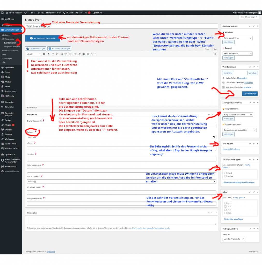Click the Mit Elementor bearbeiten button
This screenshot has height=265, width=262.
click(x=43, y=38)
